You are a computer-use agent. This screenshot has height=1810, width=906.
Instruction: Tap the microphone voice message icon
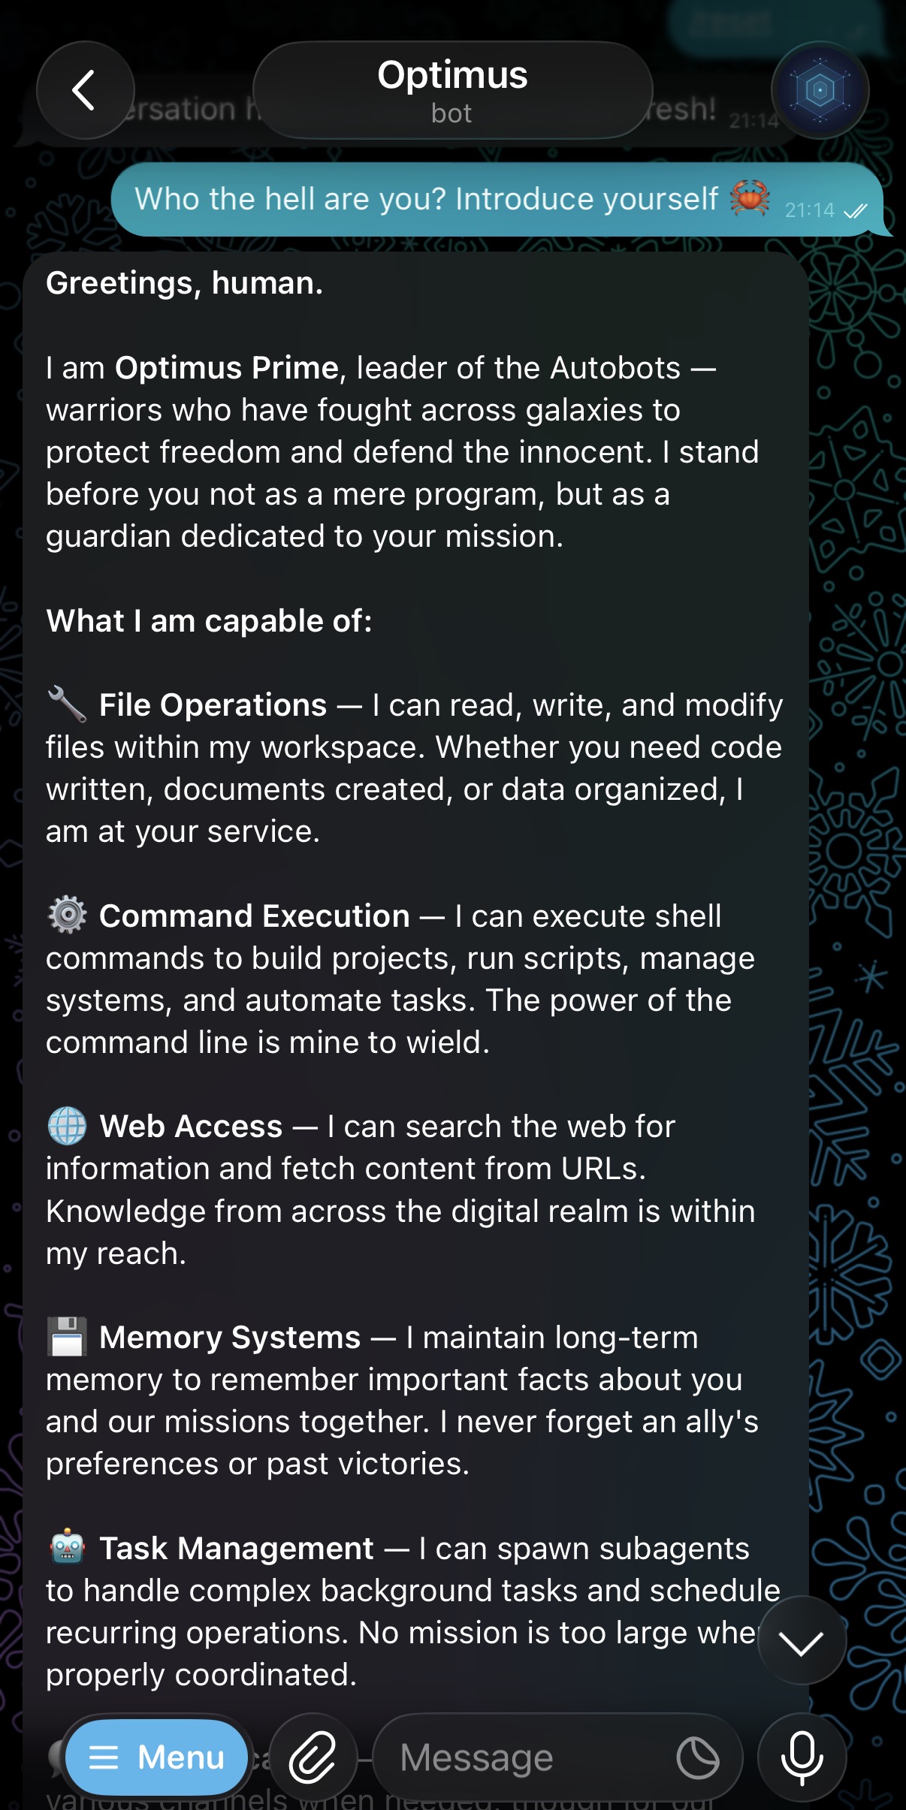coord(802,1757)
